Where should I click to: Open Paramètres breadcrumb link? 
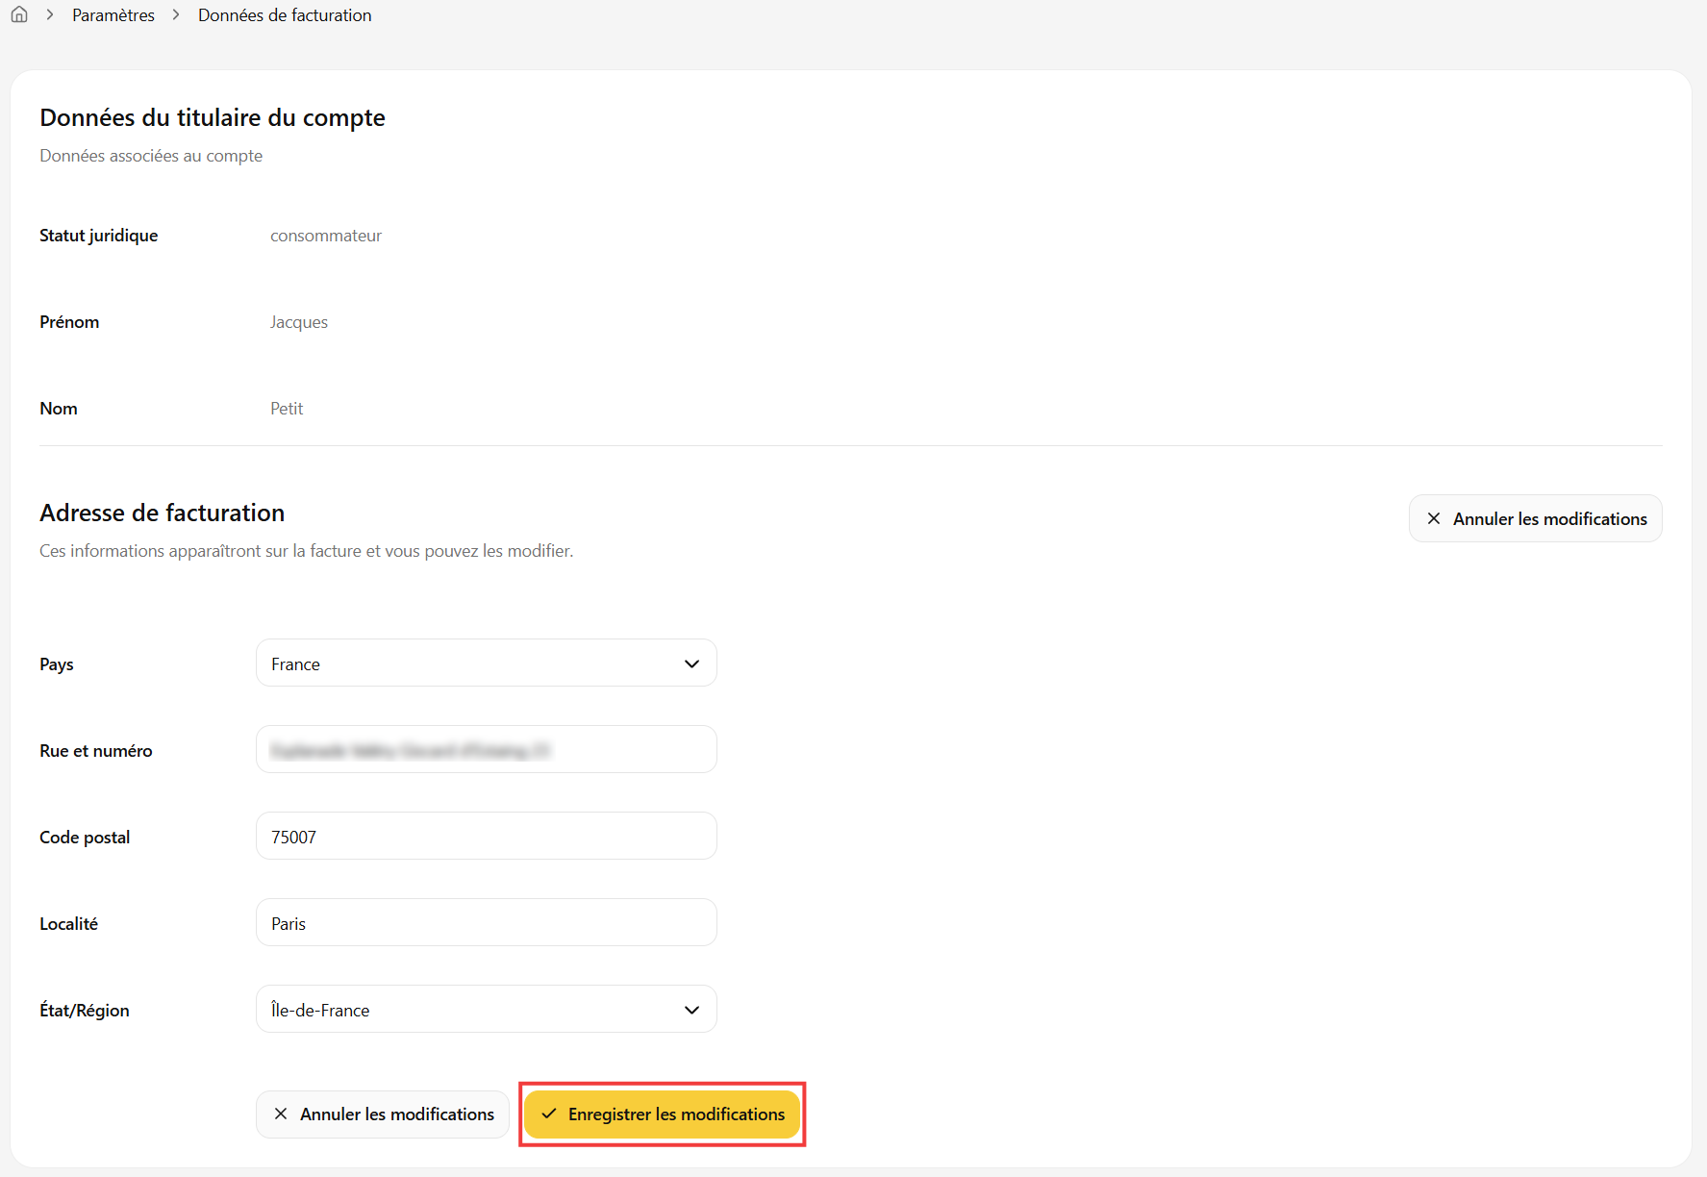click(x=113, y=15)
